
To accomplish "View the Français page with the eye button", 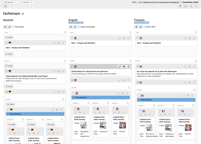I will [x=136, y=27].
